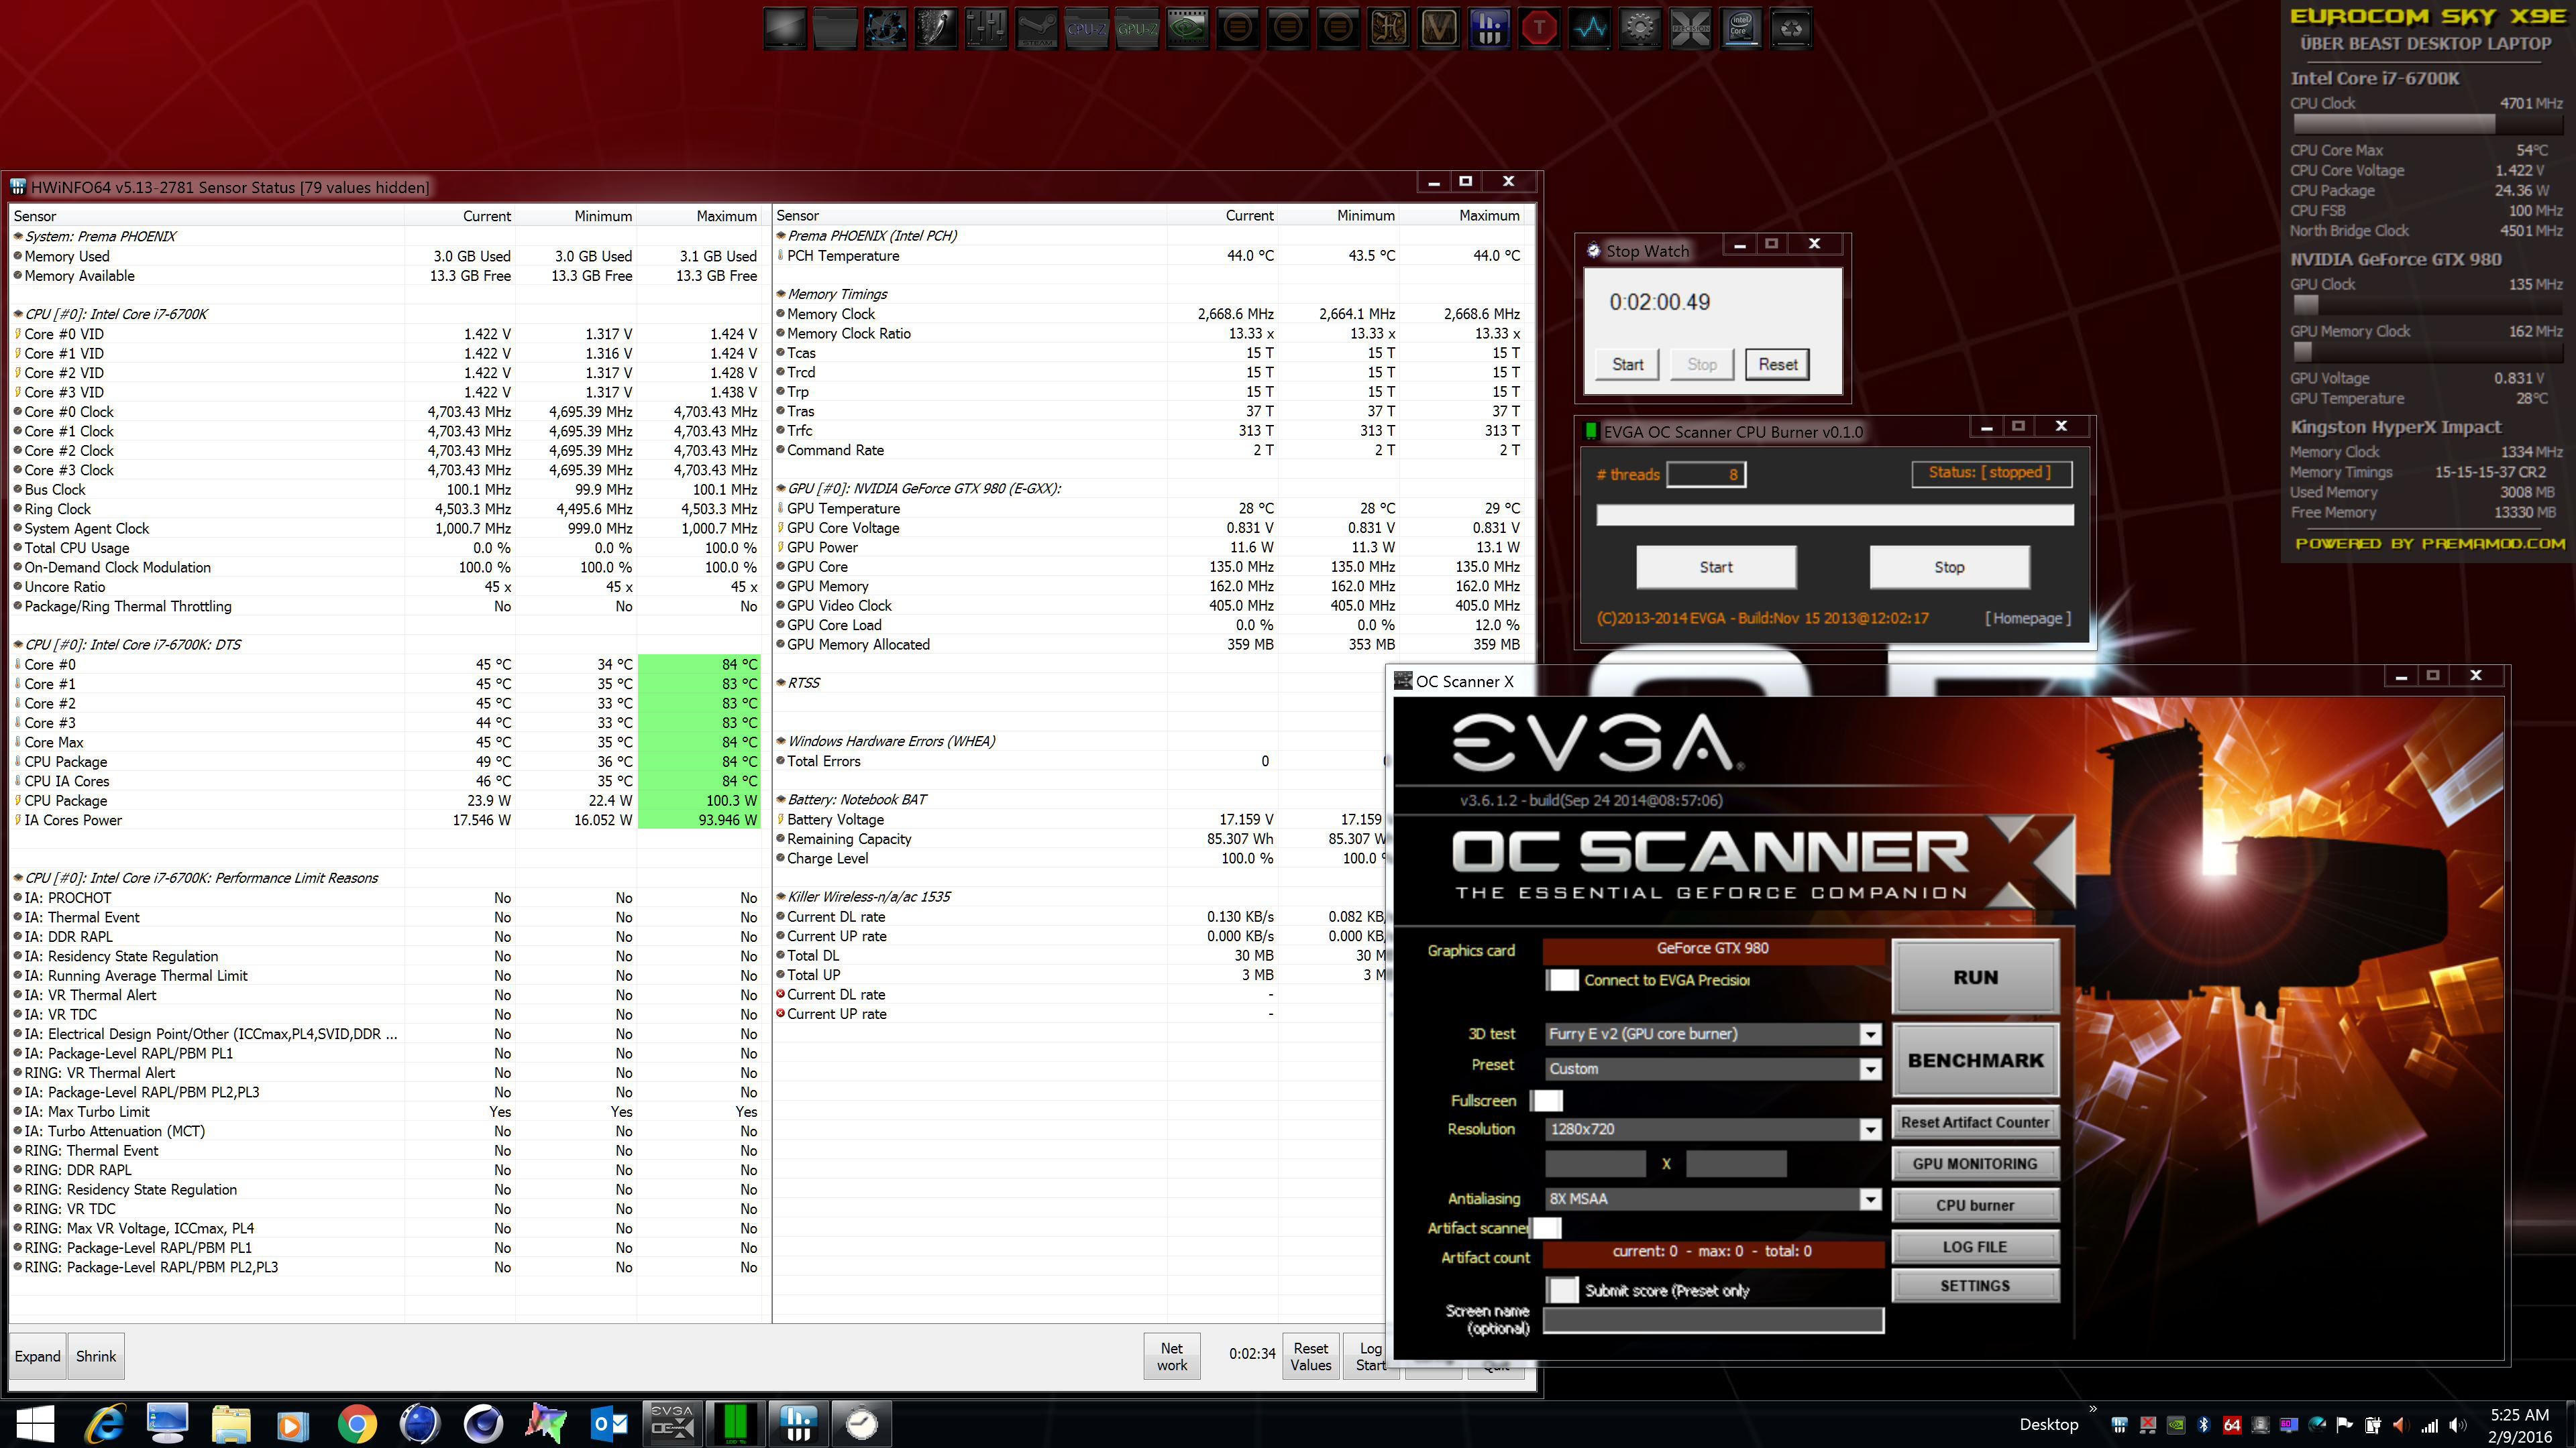Open the NVIDIA system tray icon
The image size is (2576, 1448).
click(2175, 1425)
